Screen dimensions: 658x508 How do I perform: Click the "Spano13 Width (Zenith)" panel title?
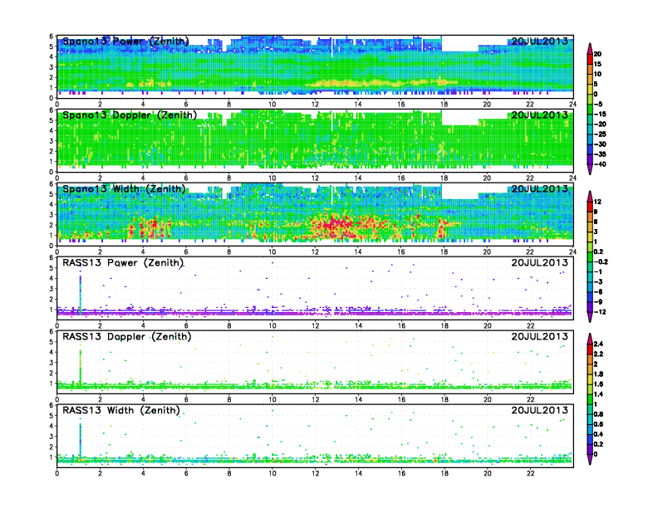pos(125,188)
